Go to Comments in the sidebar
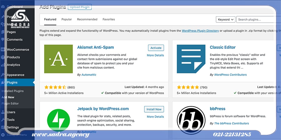The width and height of the screenshot is (281, 140). click(x=15, y=40)
